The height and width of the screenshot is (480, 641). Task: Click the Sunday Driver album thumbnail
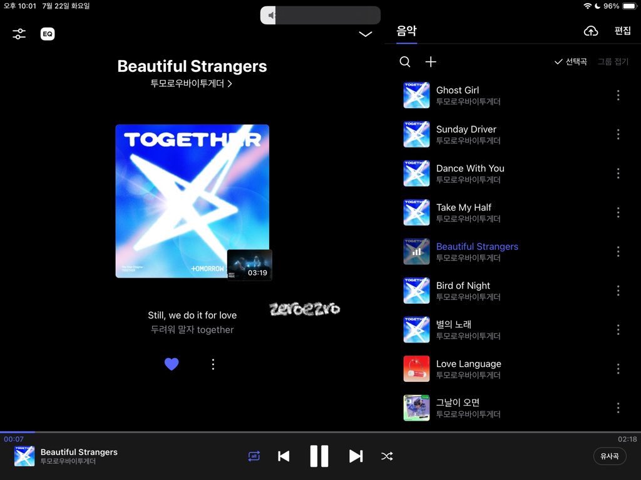point(416,134)
